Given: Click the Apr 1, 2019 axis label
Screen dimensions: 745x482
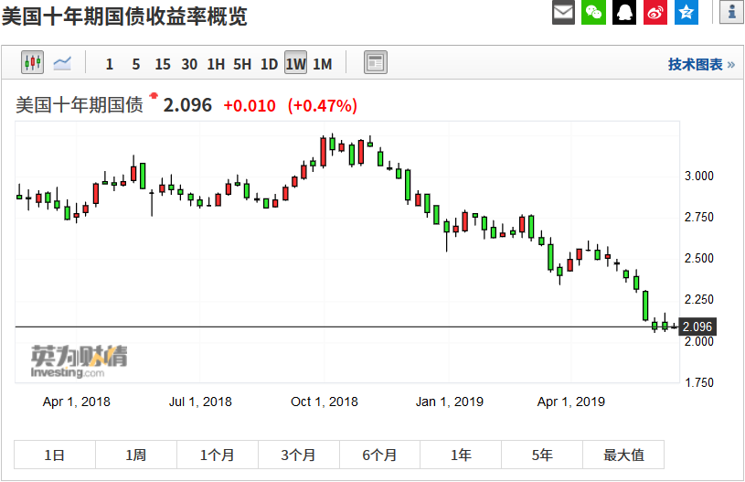Looking at the screenshot, I should coord(571,402).
